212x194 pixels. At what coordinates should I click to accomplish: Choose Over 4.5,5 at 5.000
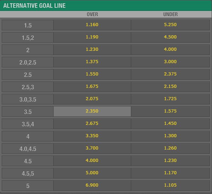click(x=92, y=173)
